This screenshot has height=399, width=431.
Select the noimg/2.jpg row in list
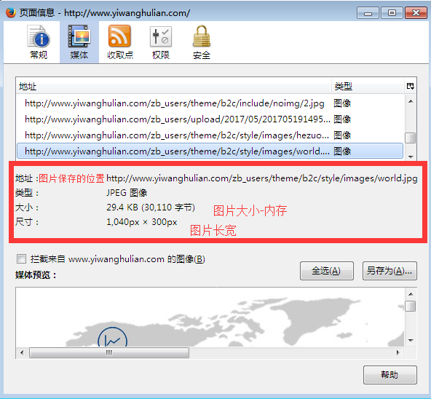tap(210, 103)
